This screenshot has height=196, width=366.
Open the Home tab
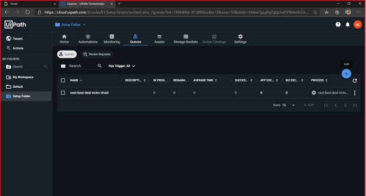click(x=64, y=39)
